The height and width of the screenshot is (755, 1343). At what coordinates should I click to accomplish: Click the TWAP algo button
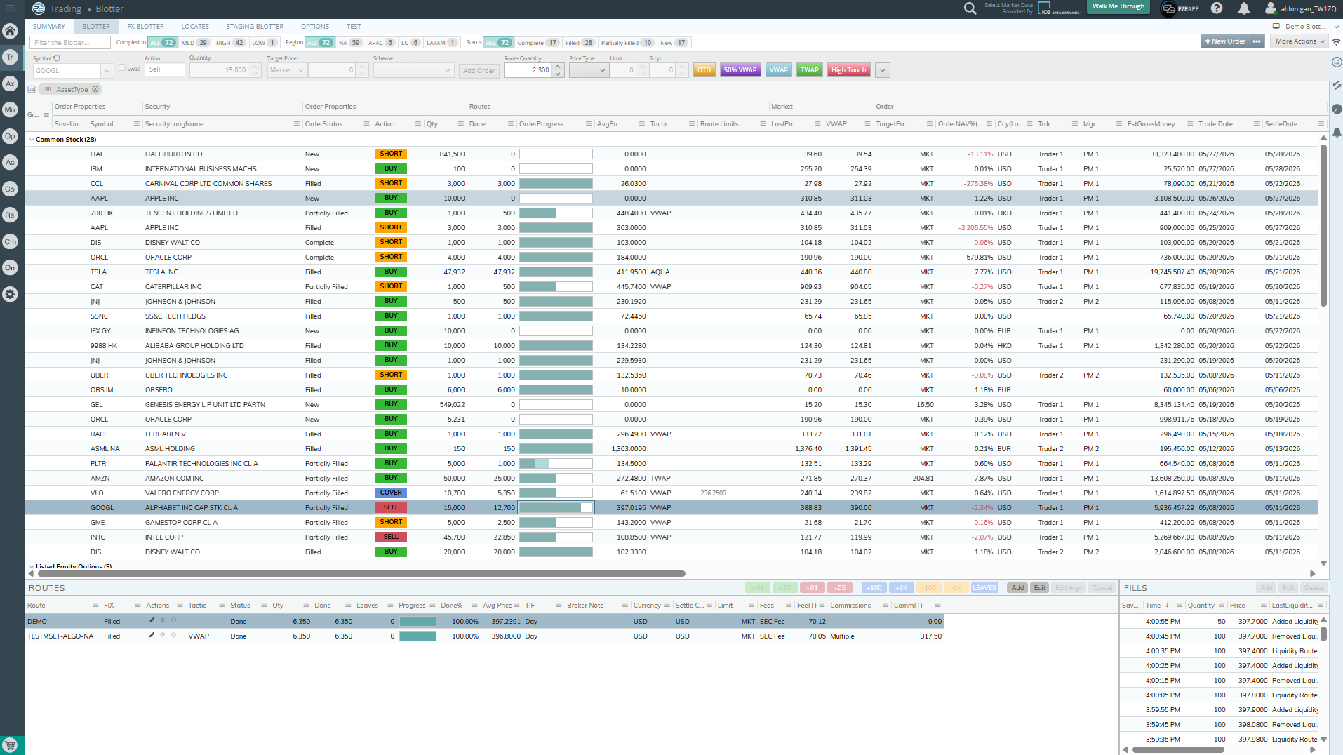(810, 70)
